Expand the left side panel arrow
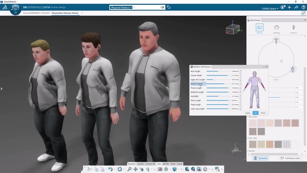The width and height of the screenshot is (307, 173). coord(1,89)
